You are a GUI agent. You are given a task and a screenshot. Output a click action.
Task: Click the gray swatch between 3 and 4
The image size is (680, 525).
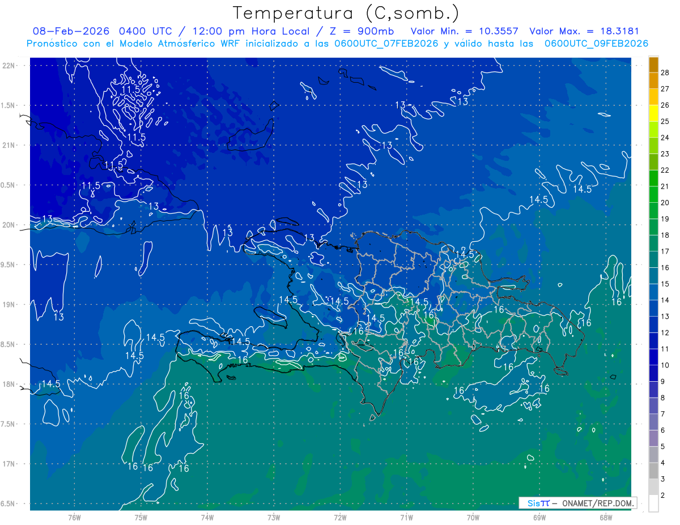tap(653, 471)
